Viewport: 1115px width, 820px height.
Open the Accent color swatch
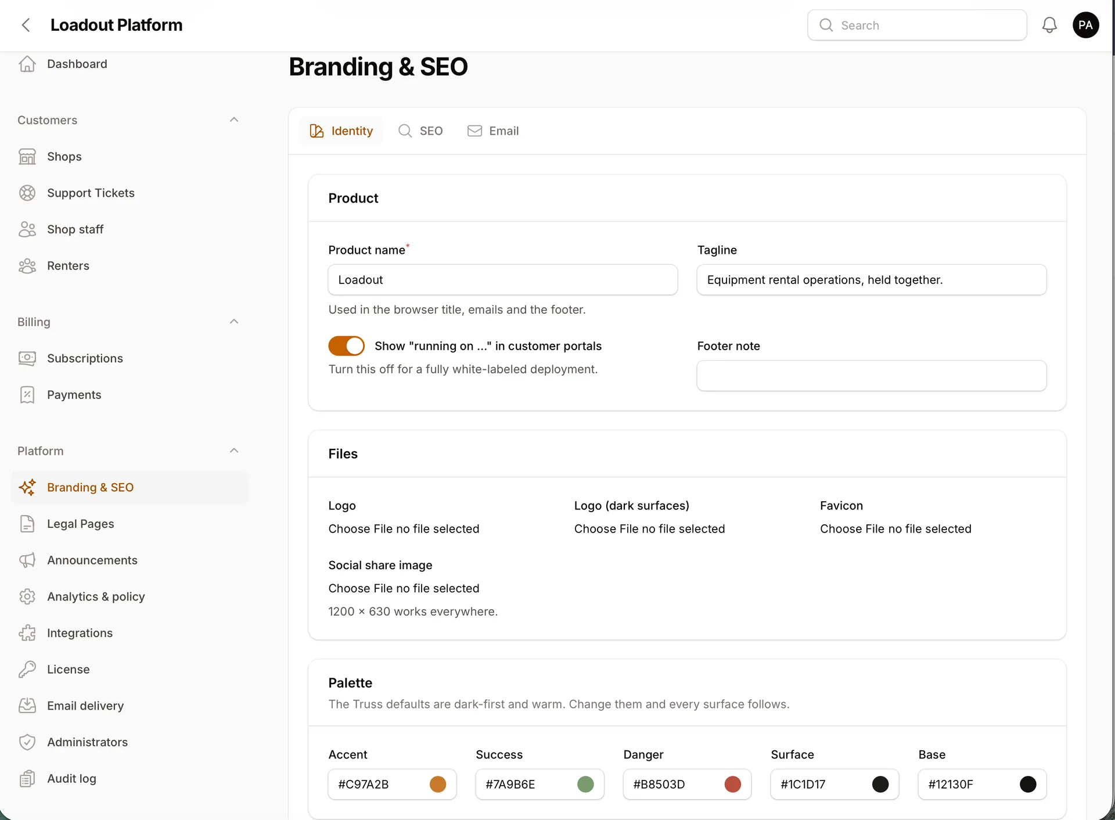coord(438,785)
